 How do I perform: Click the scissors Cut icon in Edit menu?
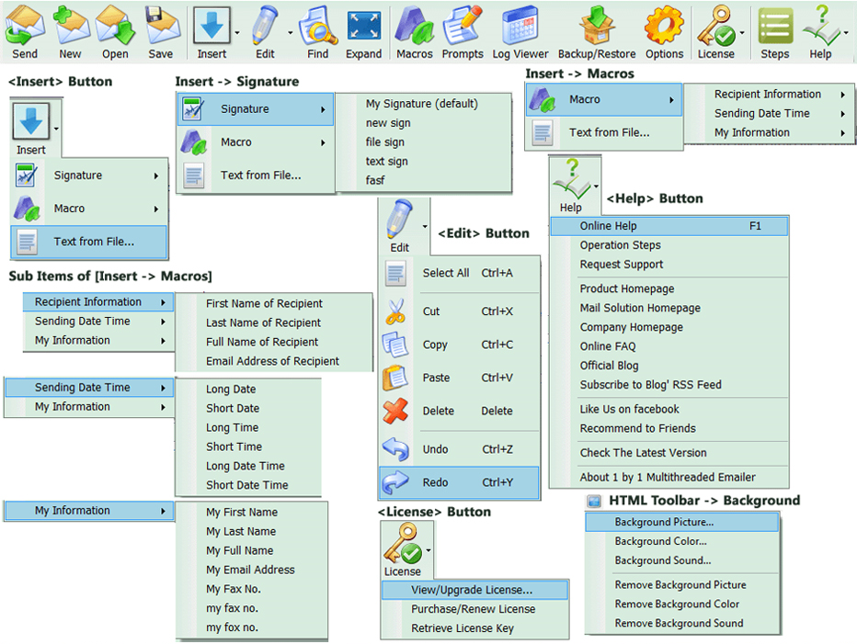click(x=395, y=311)
